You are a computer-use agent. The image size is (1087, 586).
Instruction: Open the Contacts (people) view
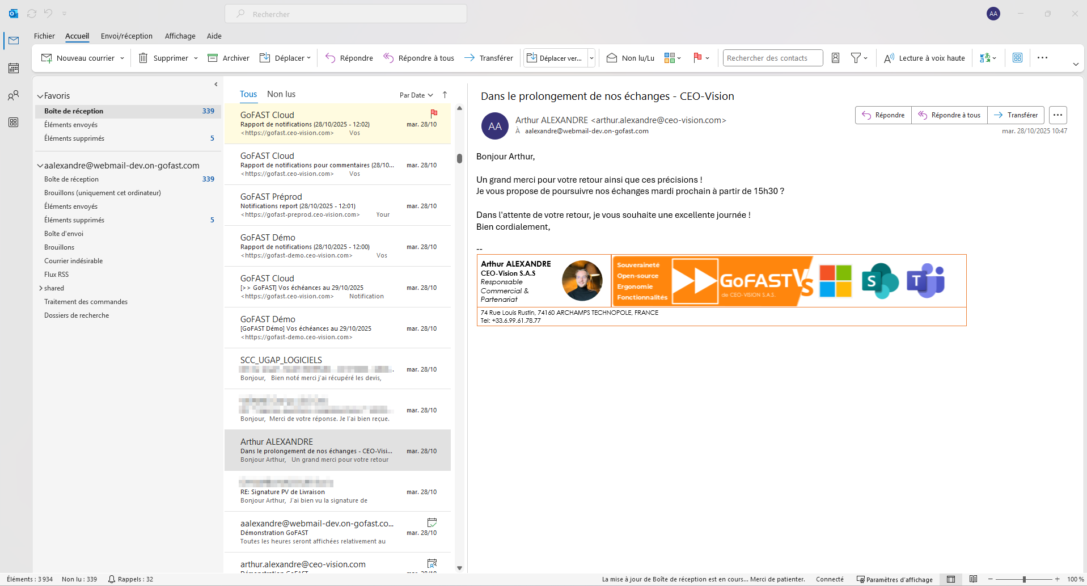pos(14,95)
